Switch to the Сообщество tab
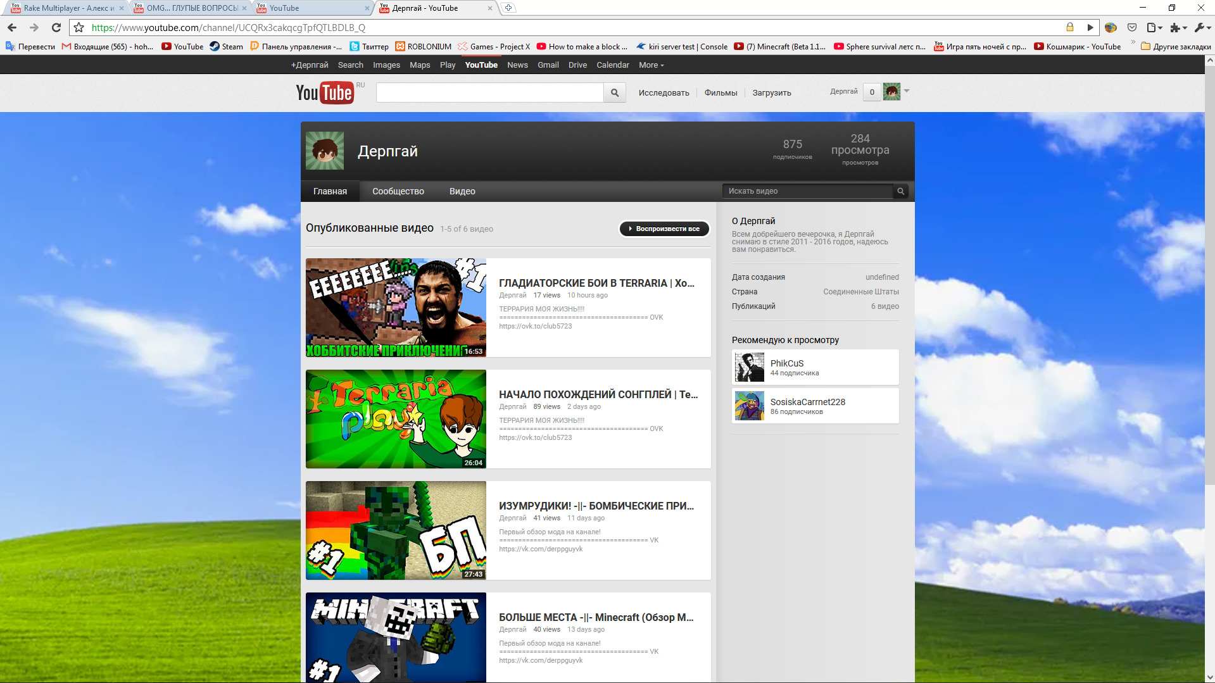The image size is (1215, 683). (x=398, y=191)
